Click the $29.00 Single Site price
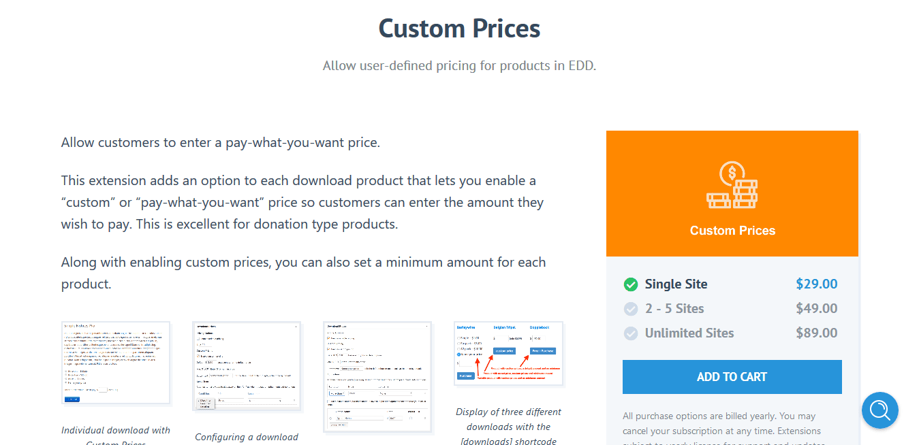919x445 pixels. point(817,284)
